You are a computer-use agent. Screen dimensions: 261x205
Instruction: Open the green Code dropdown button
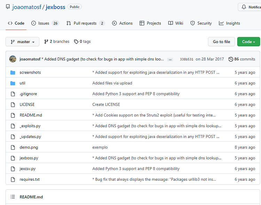248,42
